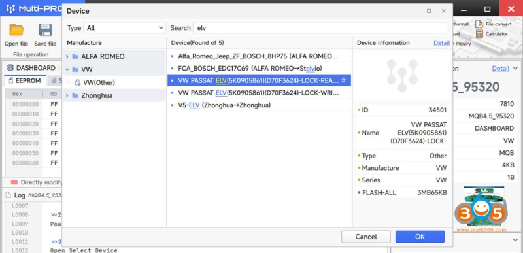Expand the Zhonghua manufacturer node

[x=67, y=95]
